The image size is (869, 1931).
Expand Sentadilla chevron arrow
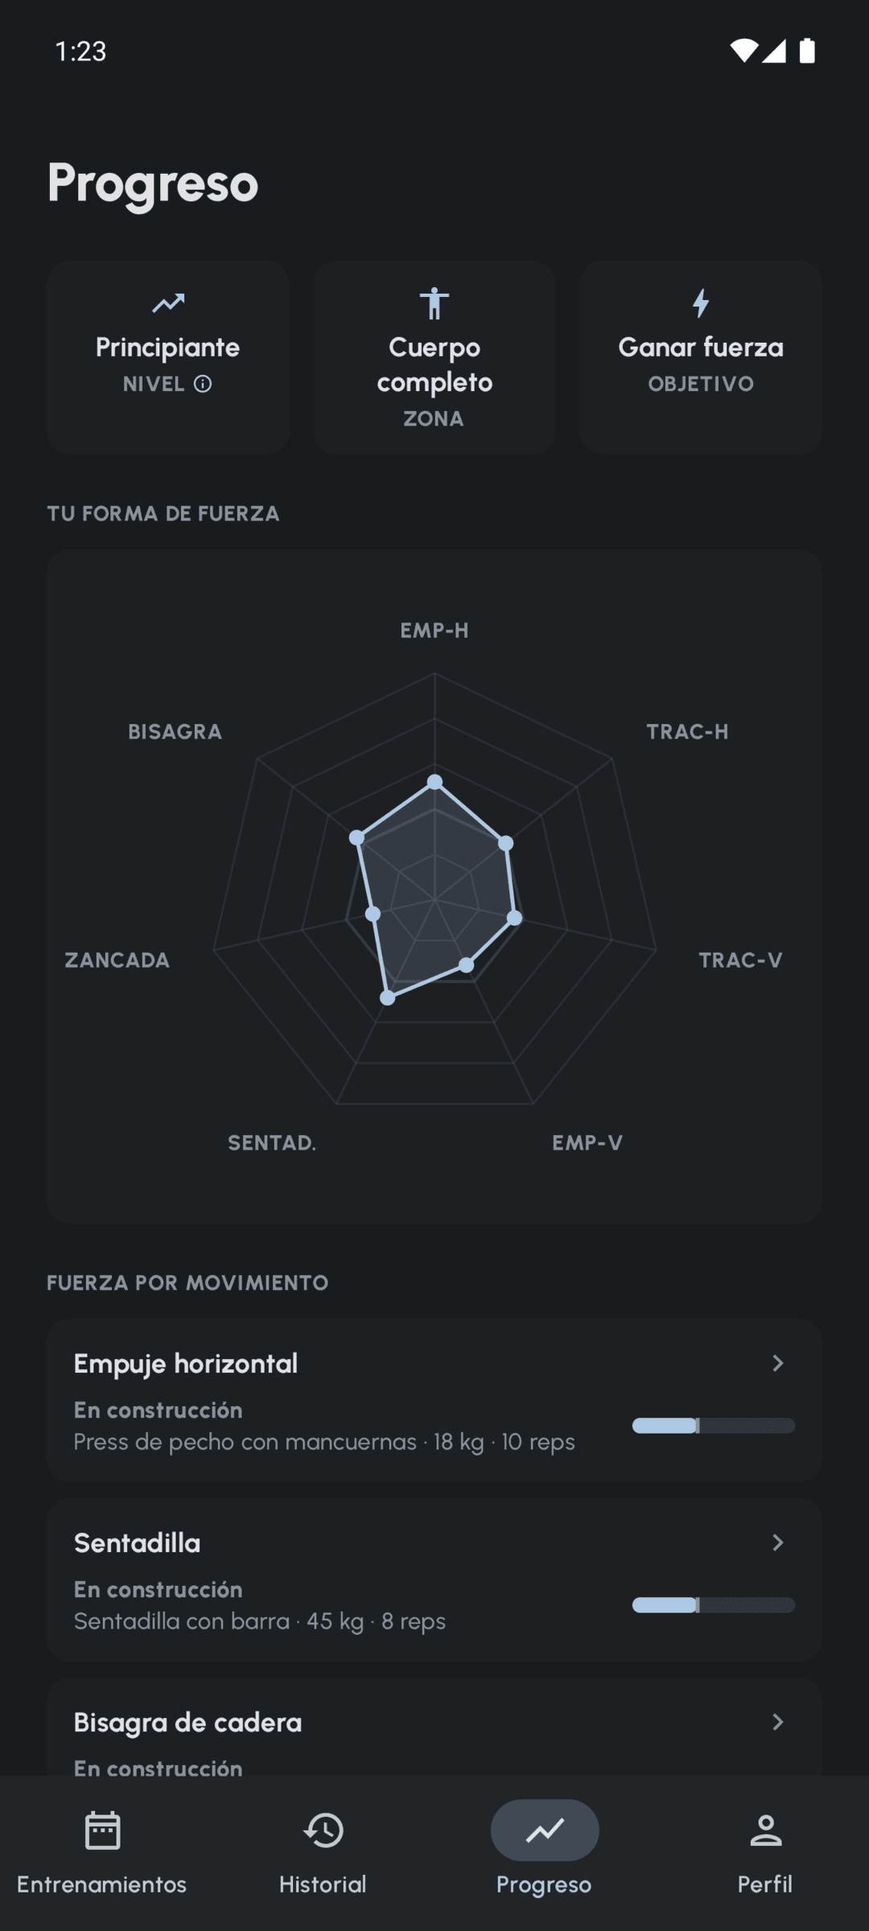tap(777, 1542)
